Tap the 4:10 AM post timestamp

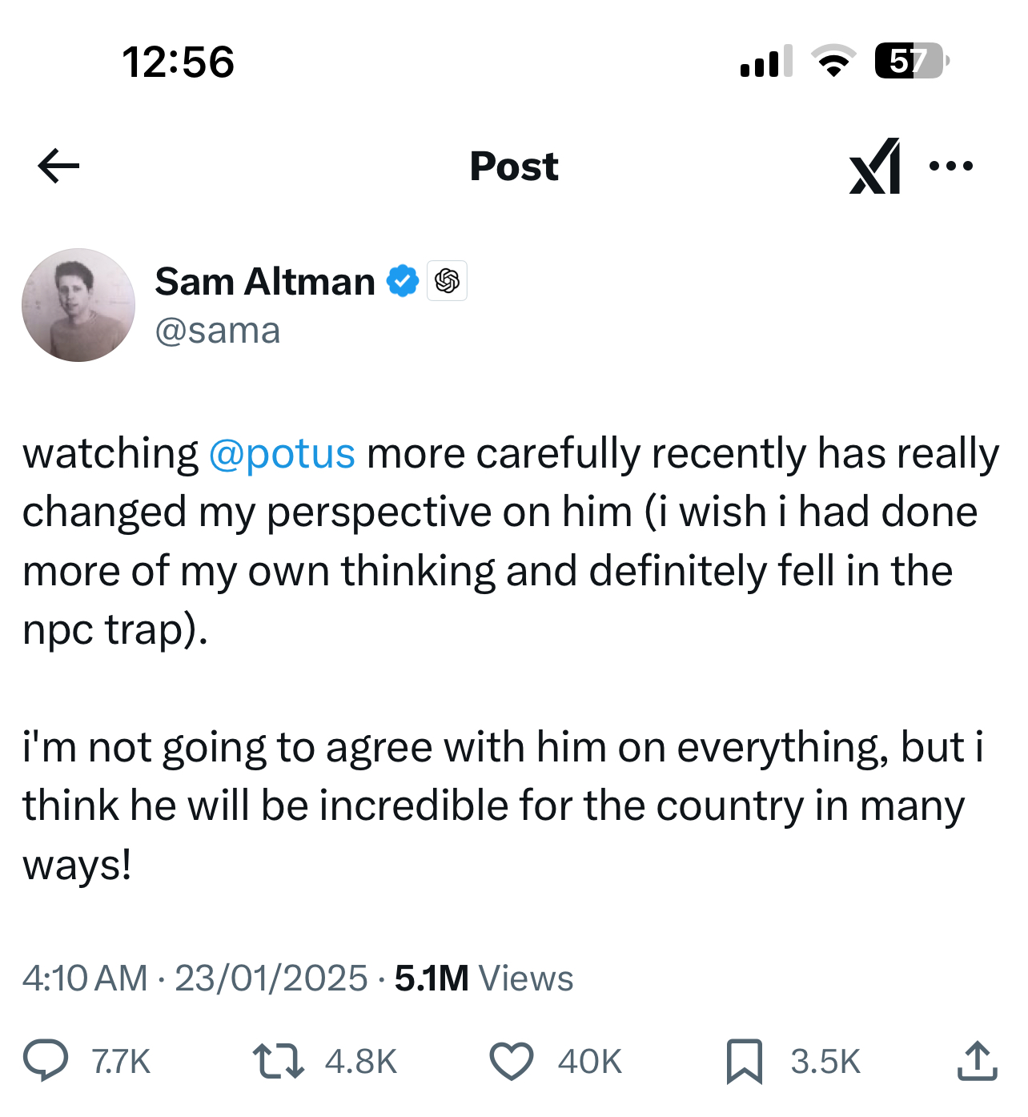(85, 978)
